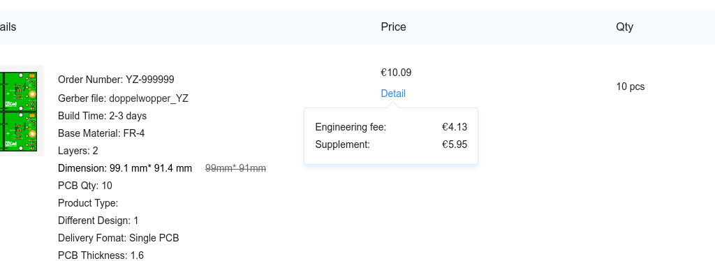
Task: Click the Qty column header
Action: pyautogui.click(x=624, y=27)
